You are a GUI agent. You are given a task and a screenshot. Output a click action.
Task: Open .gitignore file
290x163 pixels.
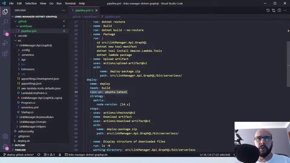(x=24, y=136)
